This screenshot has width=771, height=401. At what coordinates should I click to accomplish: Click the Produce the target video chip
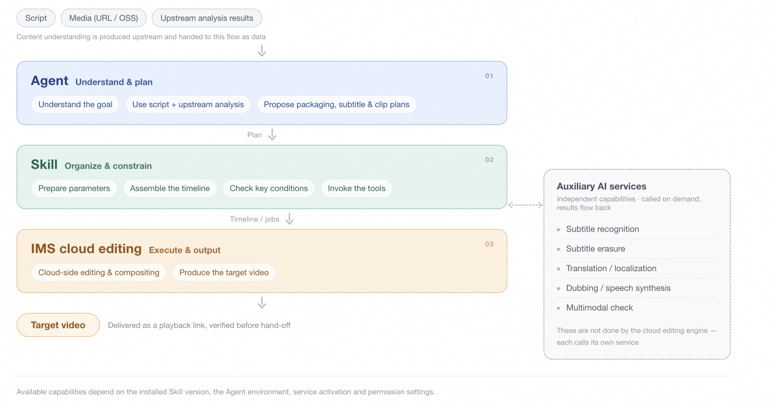224,273
